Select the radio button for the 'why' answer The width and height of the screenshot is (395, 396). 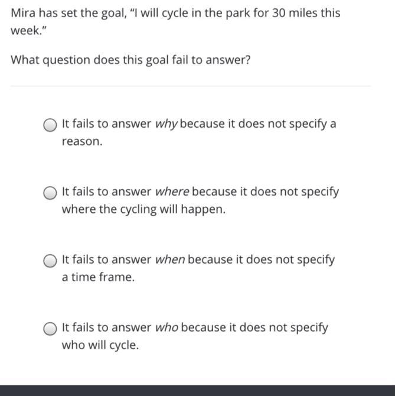(51, 125)
